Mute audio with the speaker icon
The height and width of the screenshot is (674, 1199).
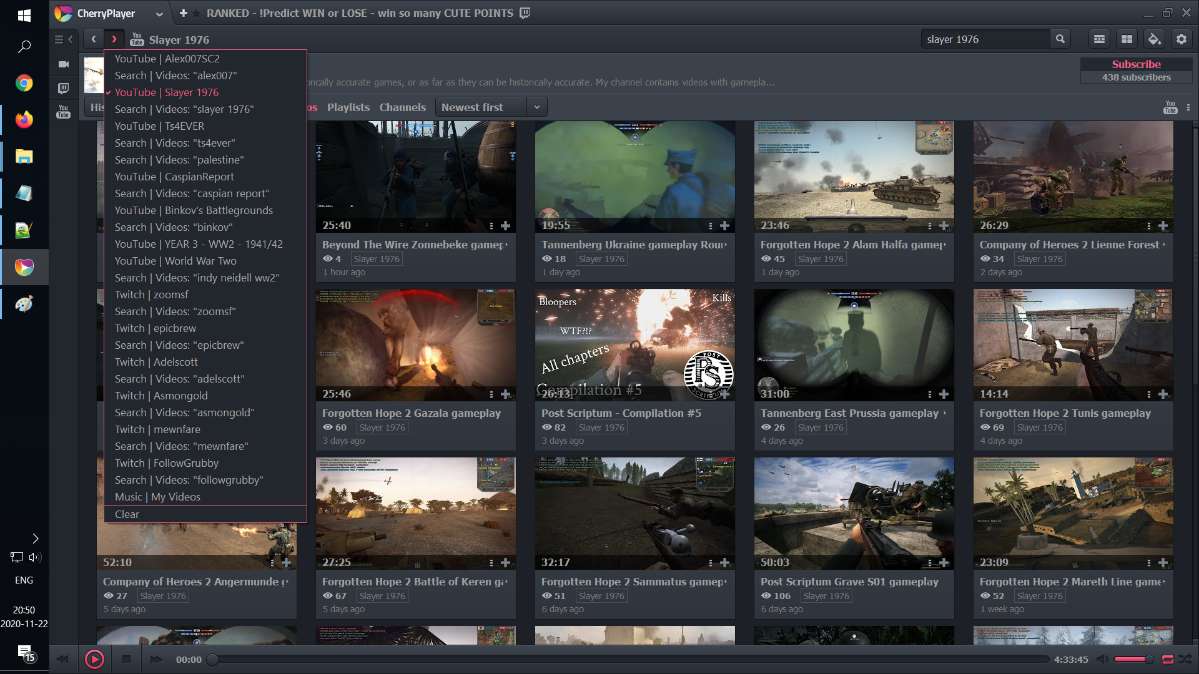click(1103, 659)
